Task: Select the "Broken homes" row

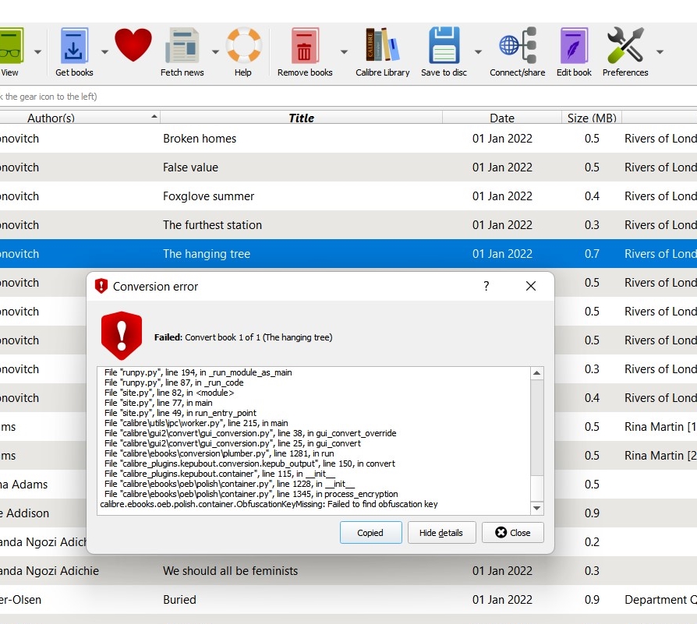Action: [348, 139]
